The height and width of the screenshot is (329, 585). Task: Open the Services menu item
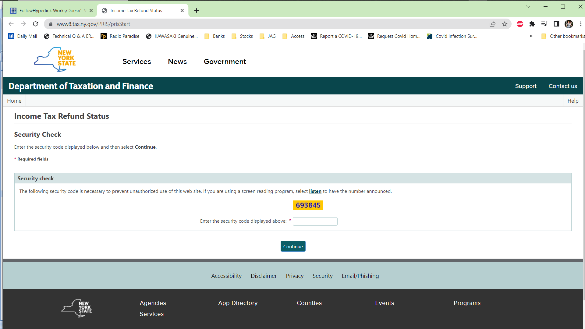tap(136, 62)
